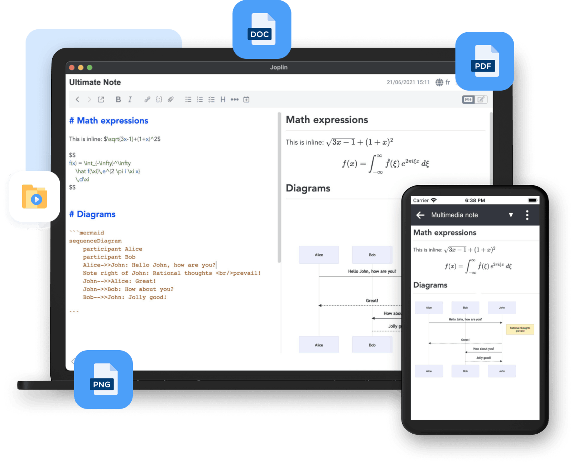Select the floating PNG file icon
This screenshot has width=573, height=463.
[103, 380]
